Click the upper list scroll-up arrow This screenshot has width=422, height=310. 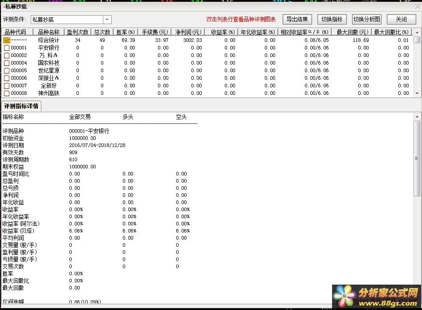[417, 33]
